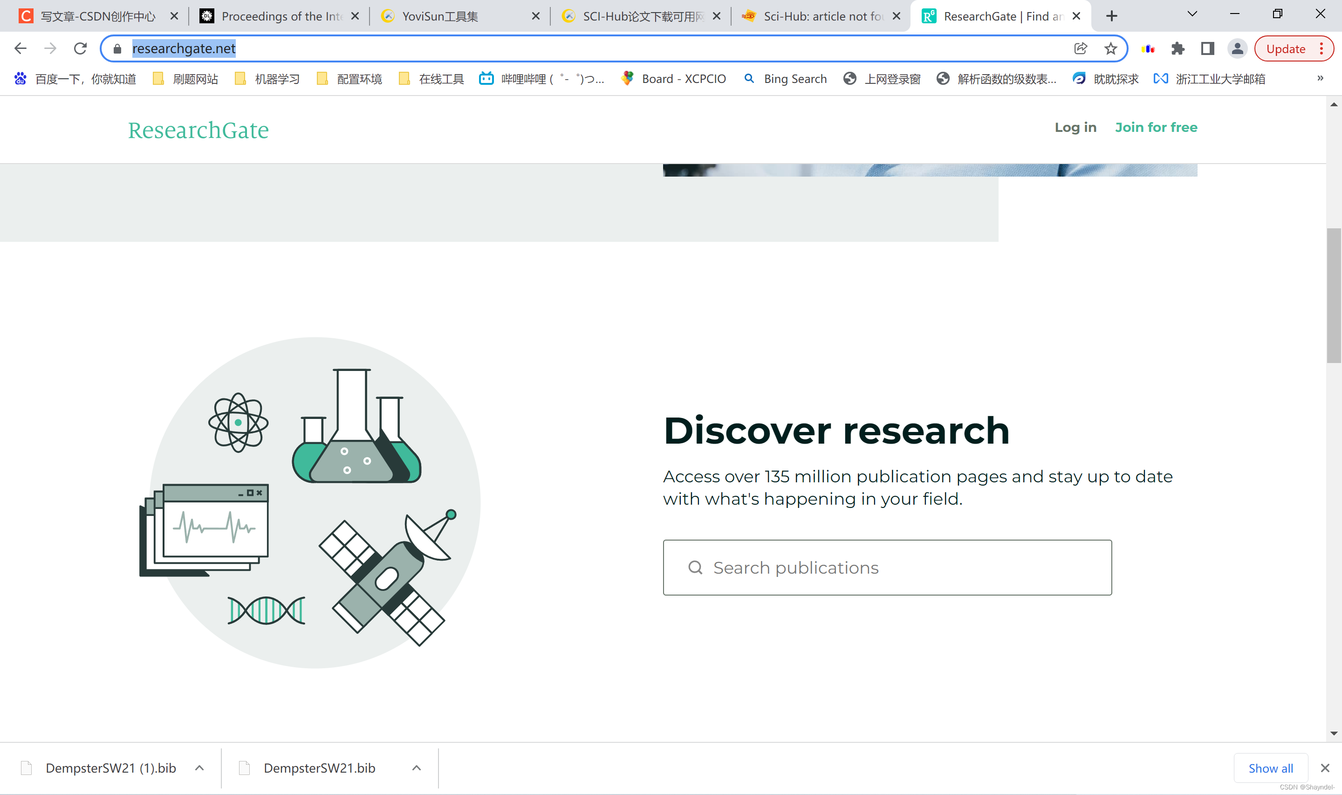Expand the tab search dropdown arrow
The width and height of the screenshot is (1342, 795).
[1192, 14]
